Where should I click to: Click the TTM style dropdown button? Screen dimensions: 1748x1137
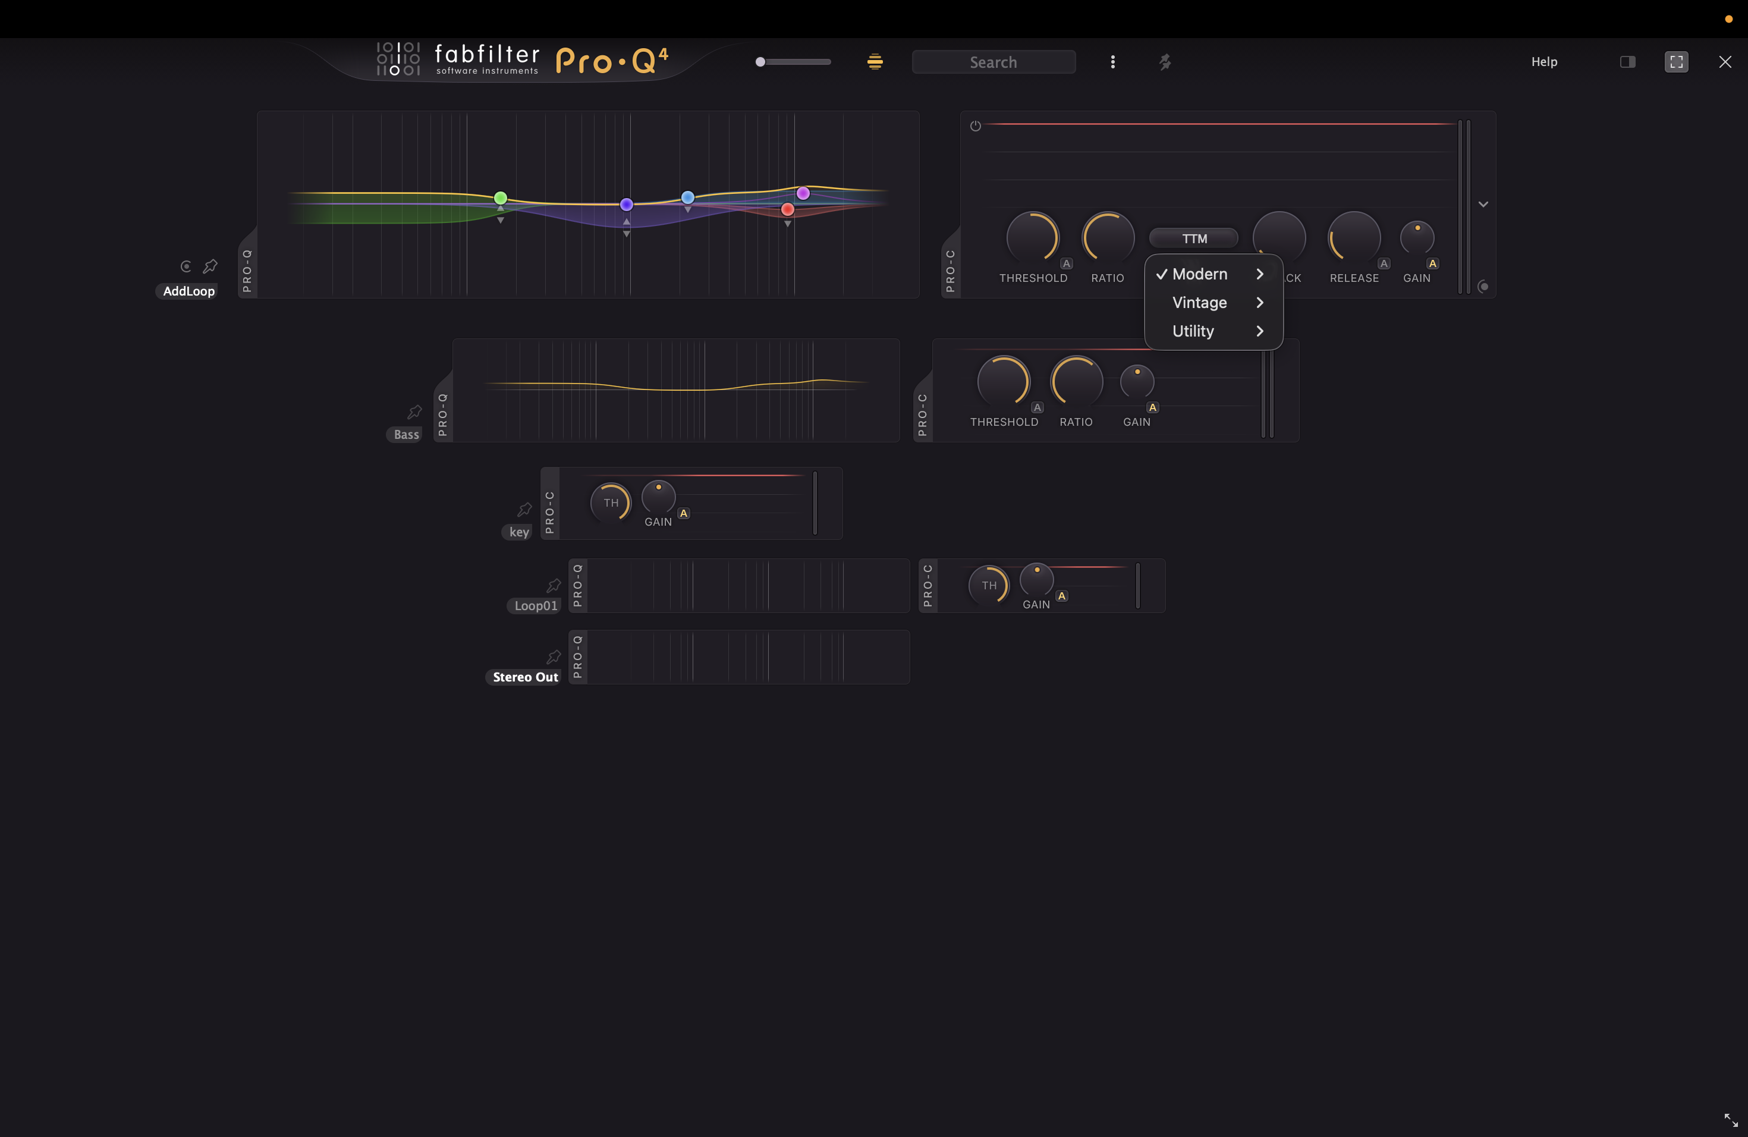coord(1194,238)
